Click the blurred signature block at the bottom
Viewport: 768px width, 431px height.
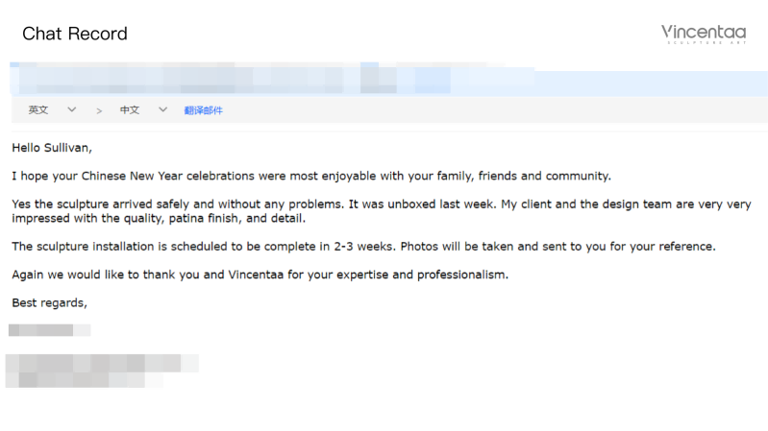point(101,371)
